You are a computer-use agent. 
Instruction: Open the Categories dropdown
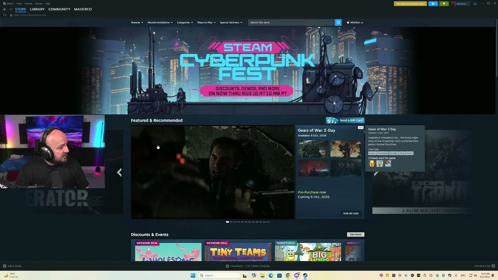(x=185, y=23)
